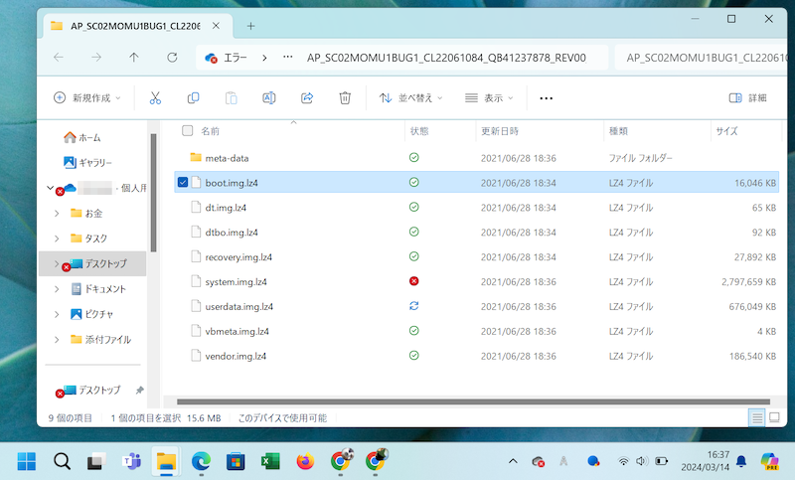The image size is (795, 480).
Task: Click the Share icon in toolbar
Action: pyautogui.click(x=307, y=98)
